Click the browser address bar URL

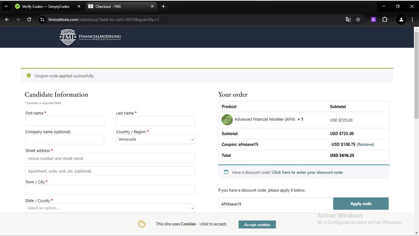104,20
